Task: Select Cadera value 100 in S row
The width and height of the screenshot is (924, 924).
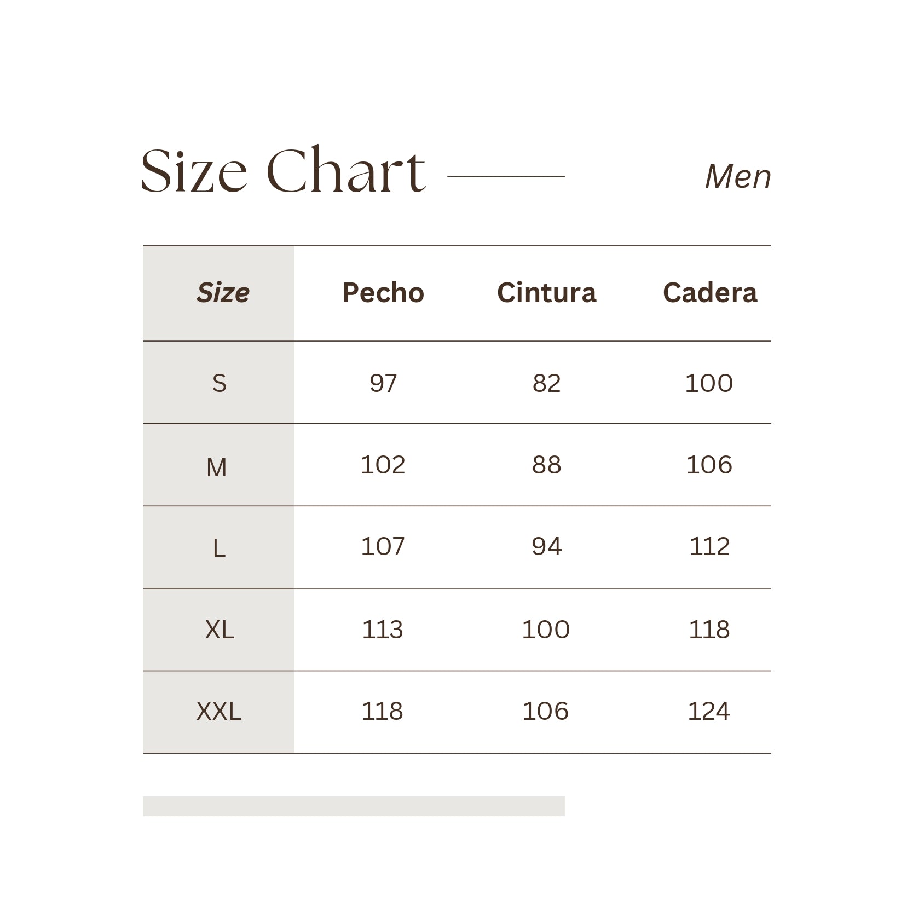Action: (709, 383)
